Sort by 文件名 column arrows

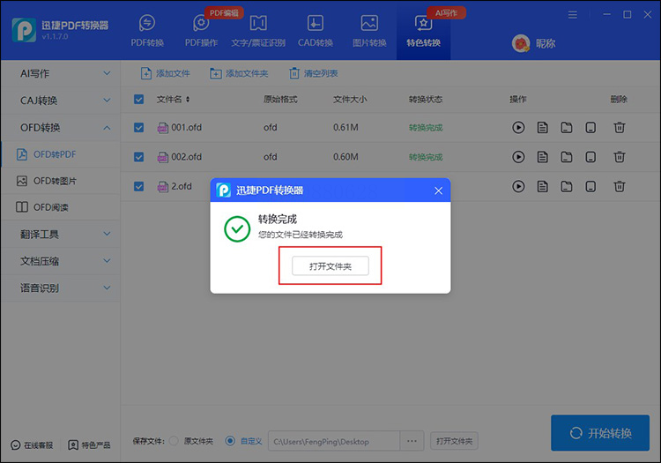(188, 99)
